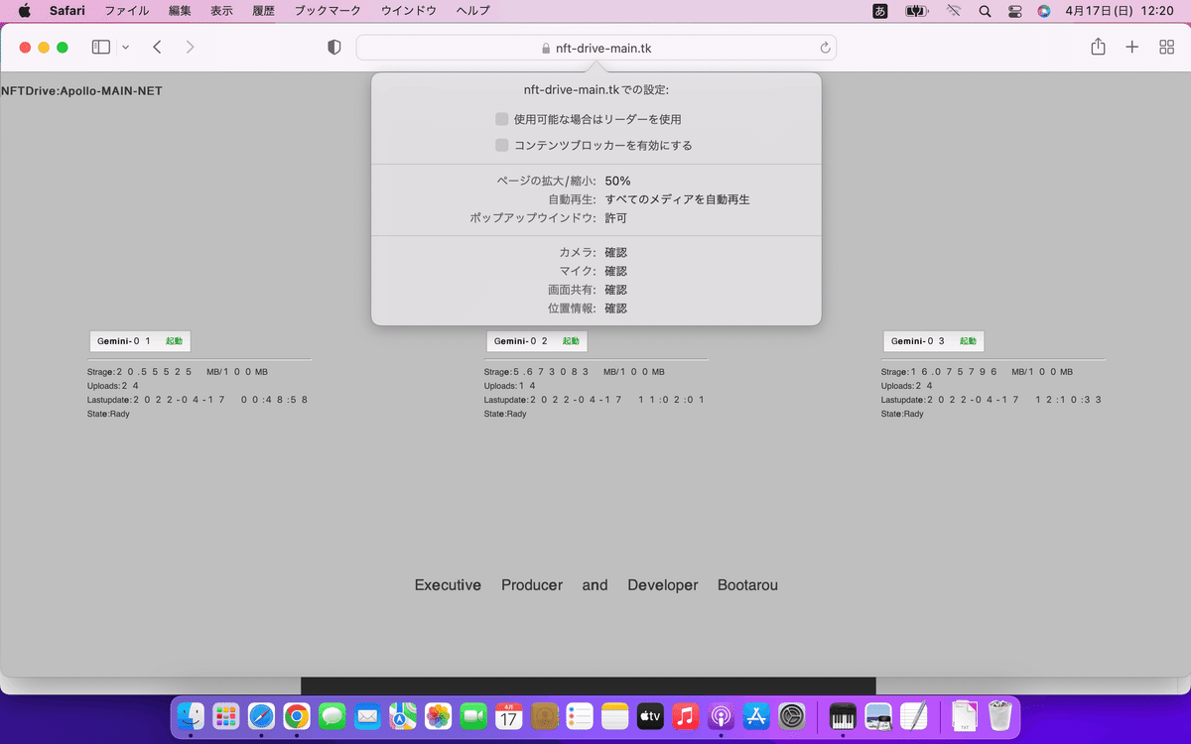
Task: Enable the content blocker checkbox
Action: [502, 145]
